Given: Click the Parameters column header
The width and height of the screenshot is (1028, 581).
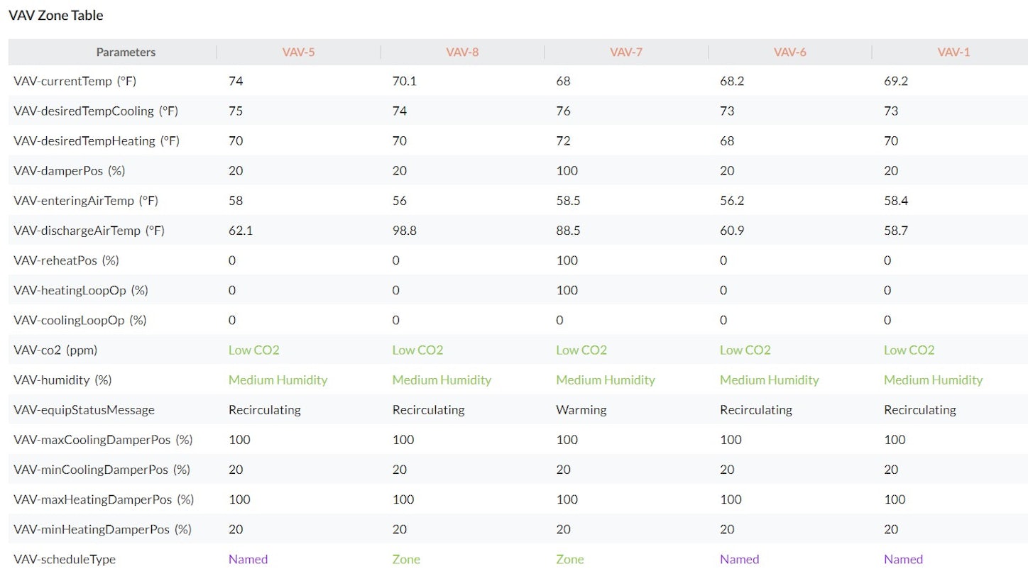Looking at the screenshot, I should click(x=126, y=52).
